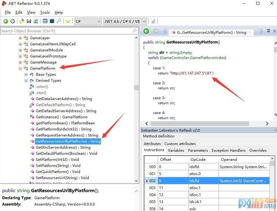Open the Tools menu
This screenshot has height=211, width=277.
point(45,12)
